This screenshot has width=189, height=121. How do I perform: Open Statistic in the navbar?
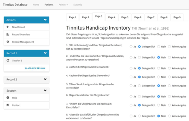[x=78, y=5]
